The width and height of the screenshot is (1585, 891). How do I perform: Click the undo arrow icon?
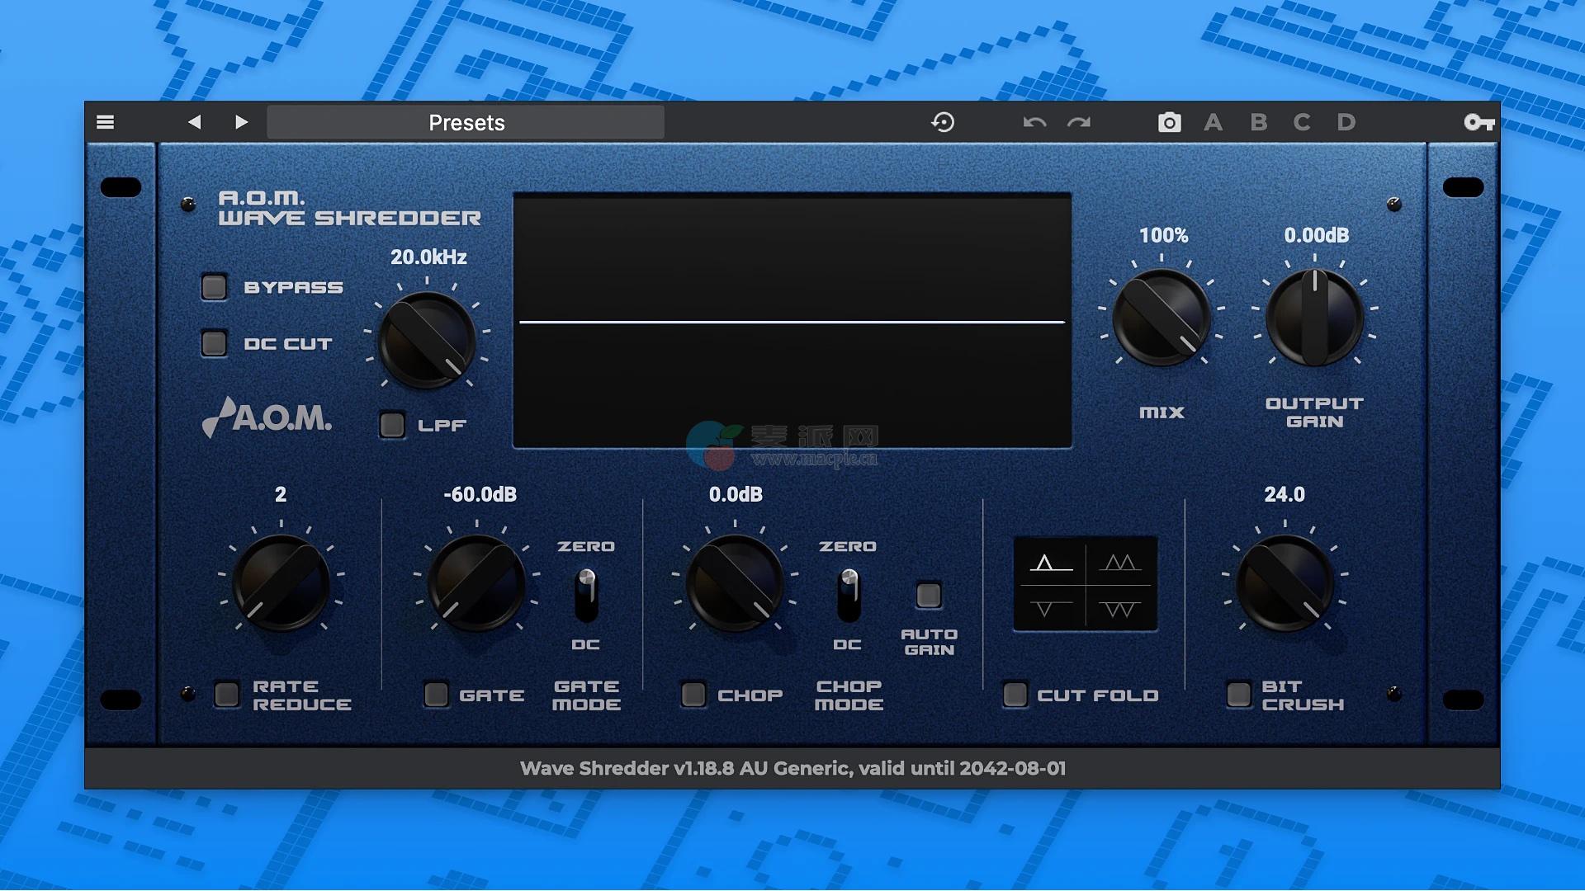(1034, 122)
